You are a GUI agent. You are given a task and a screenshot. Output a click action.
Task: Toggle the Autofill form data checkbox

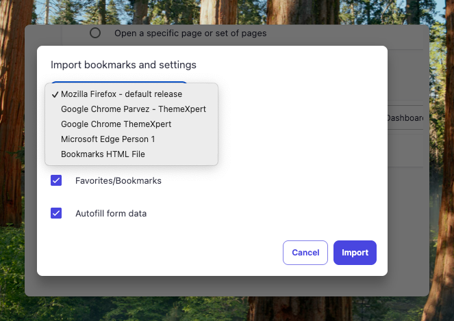[x=56, y=213]
